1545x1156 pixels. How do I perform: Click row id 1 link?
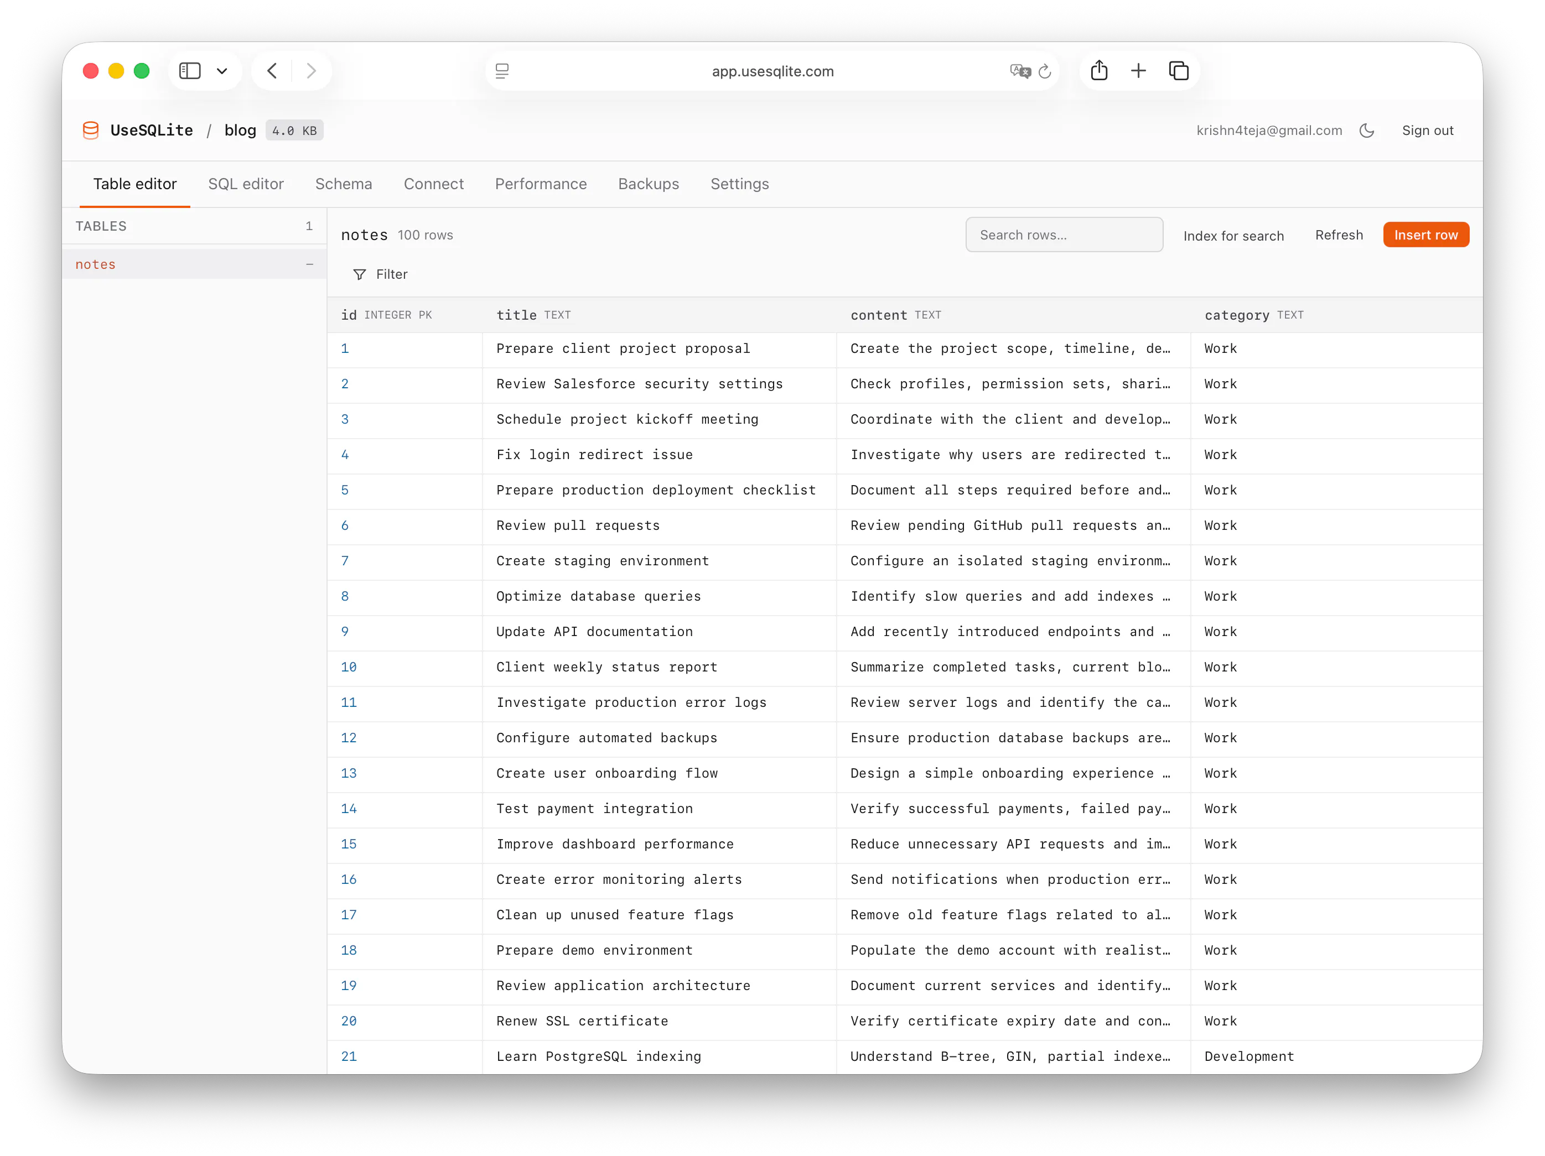(345, 348)
